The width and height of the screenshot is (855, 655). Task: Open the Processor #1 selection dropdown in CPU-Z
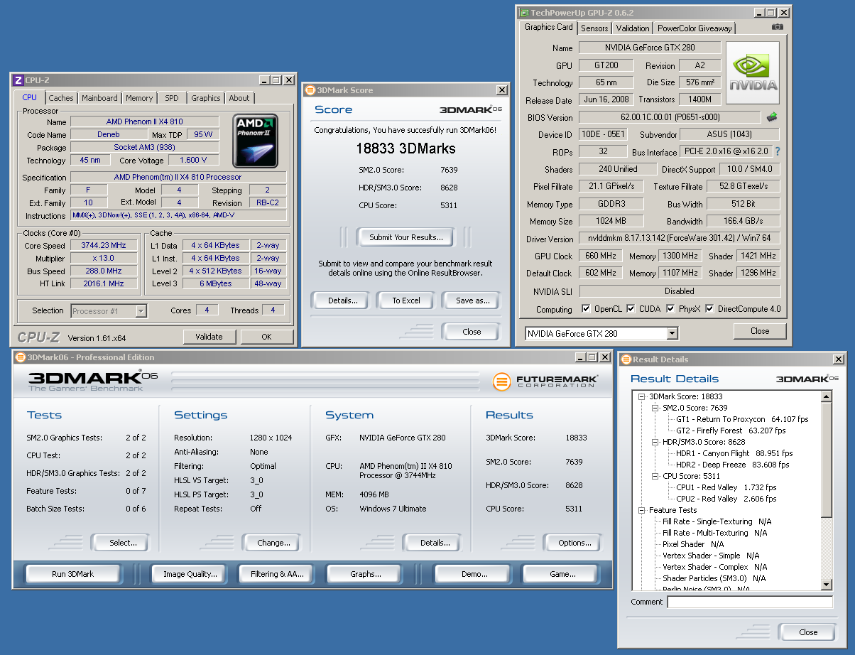pyautogui.click(x=141, y=310)
